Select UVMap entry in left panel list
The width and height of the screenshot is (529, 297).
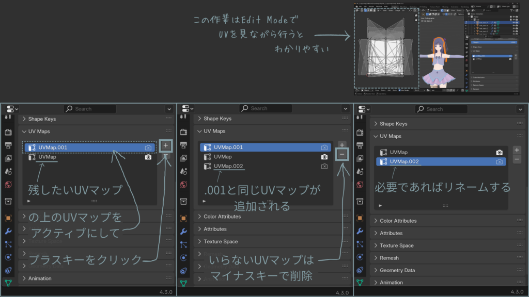48,157
